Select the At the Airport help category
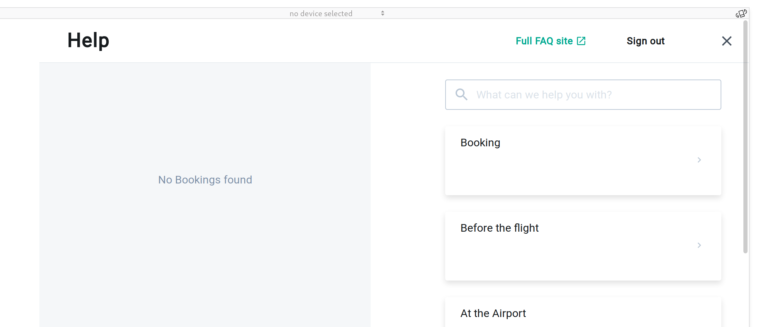 (583, 313)
